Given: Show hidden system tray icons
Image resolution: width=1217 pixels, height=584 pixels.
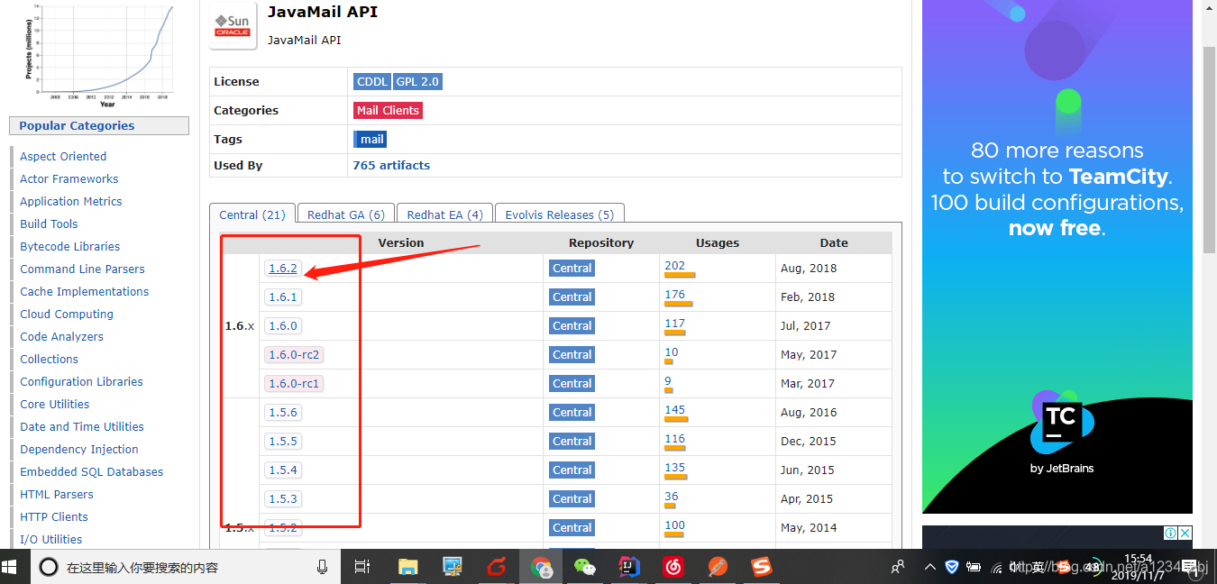Looking at the screenshot, I should (930, 567).
